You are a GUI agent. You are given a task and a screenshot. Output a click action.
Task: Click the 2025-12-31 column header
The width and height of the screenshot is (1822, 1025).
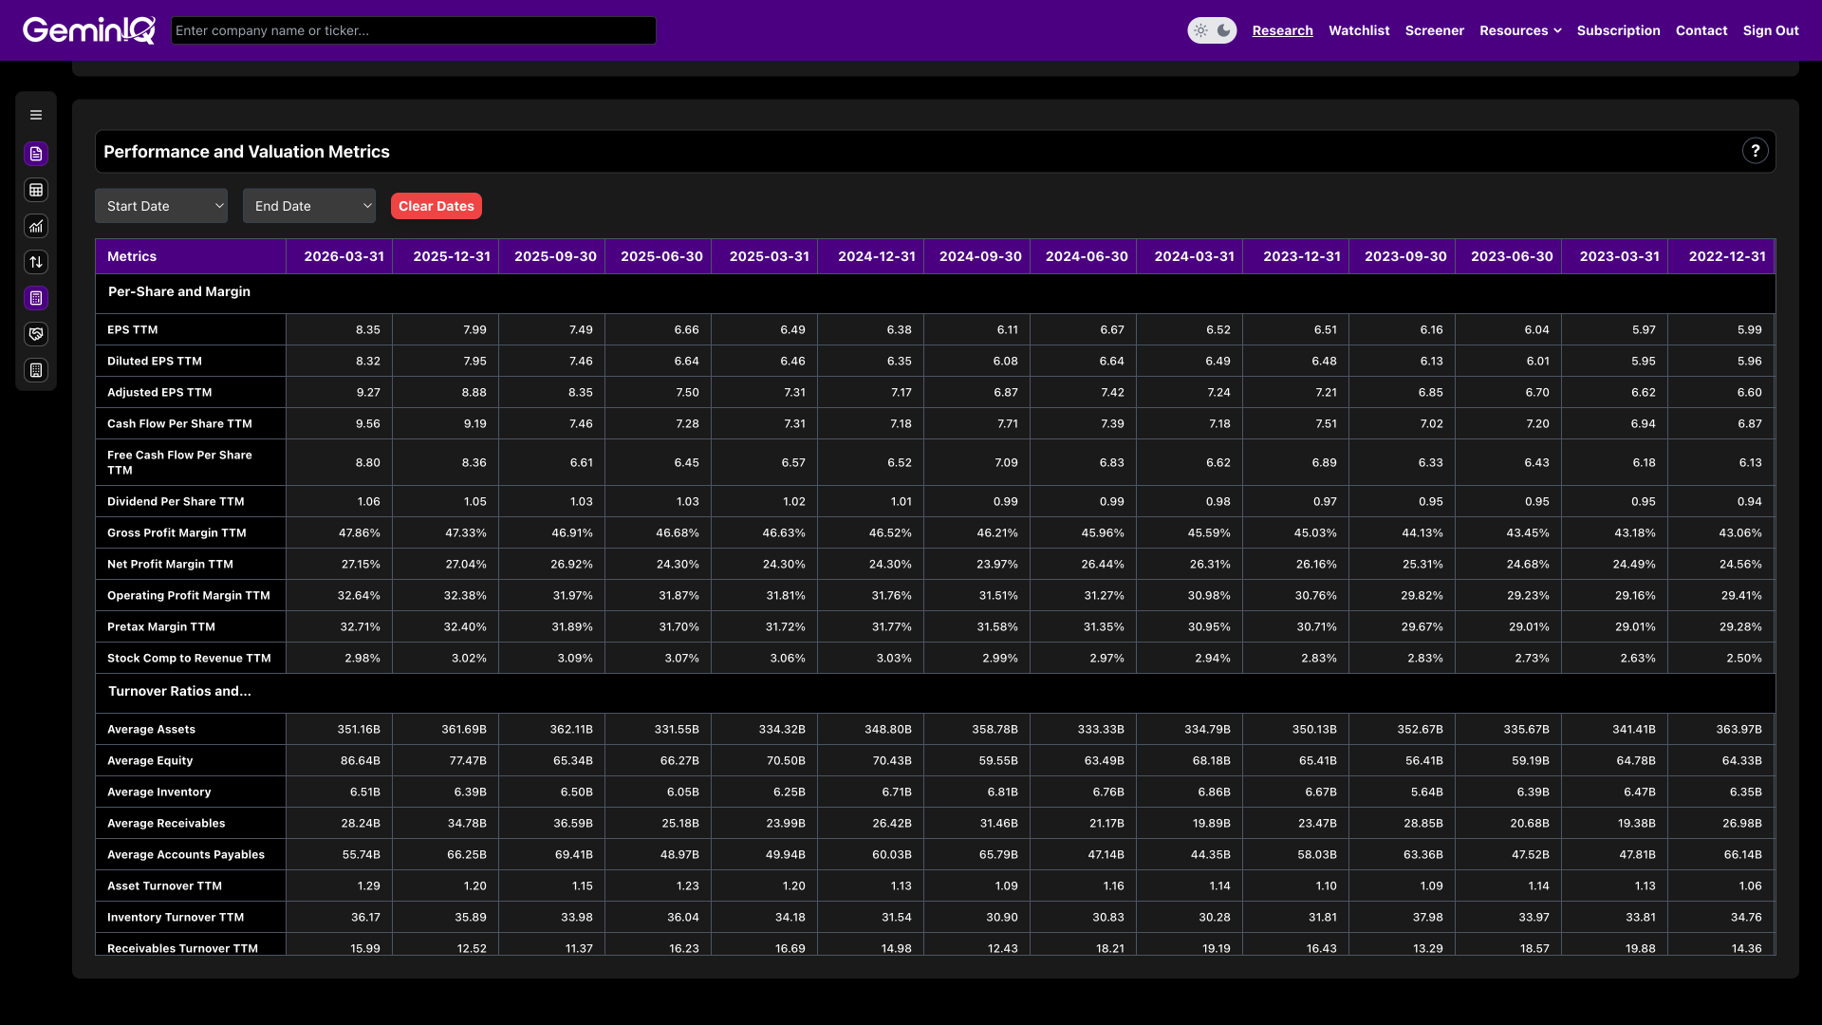446,256
